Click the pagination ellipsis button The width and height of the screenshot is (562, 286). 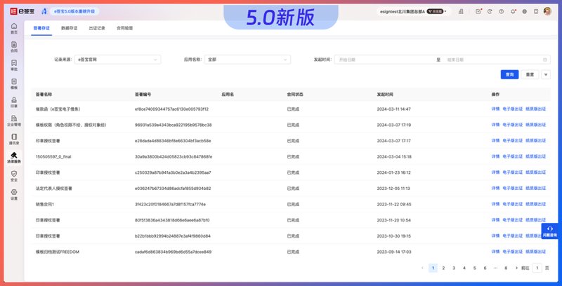click(495, 268)
